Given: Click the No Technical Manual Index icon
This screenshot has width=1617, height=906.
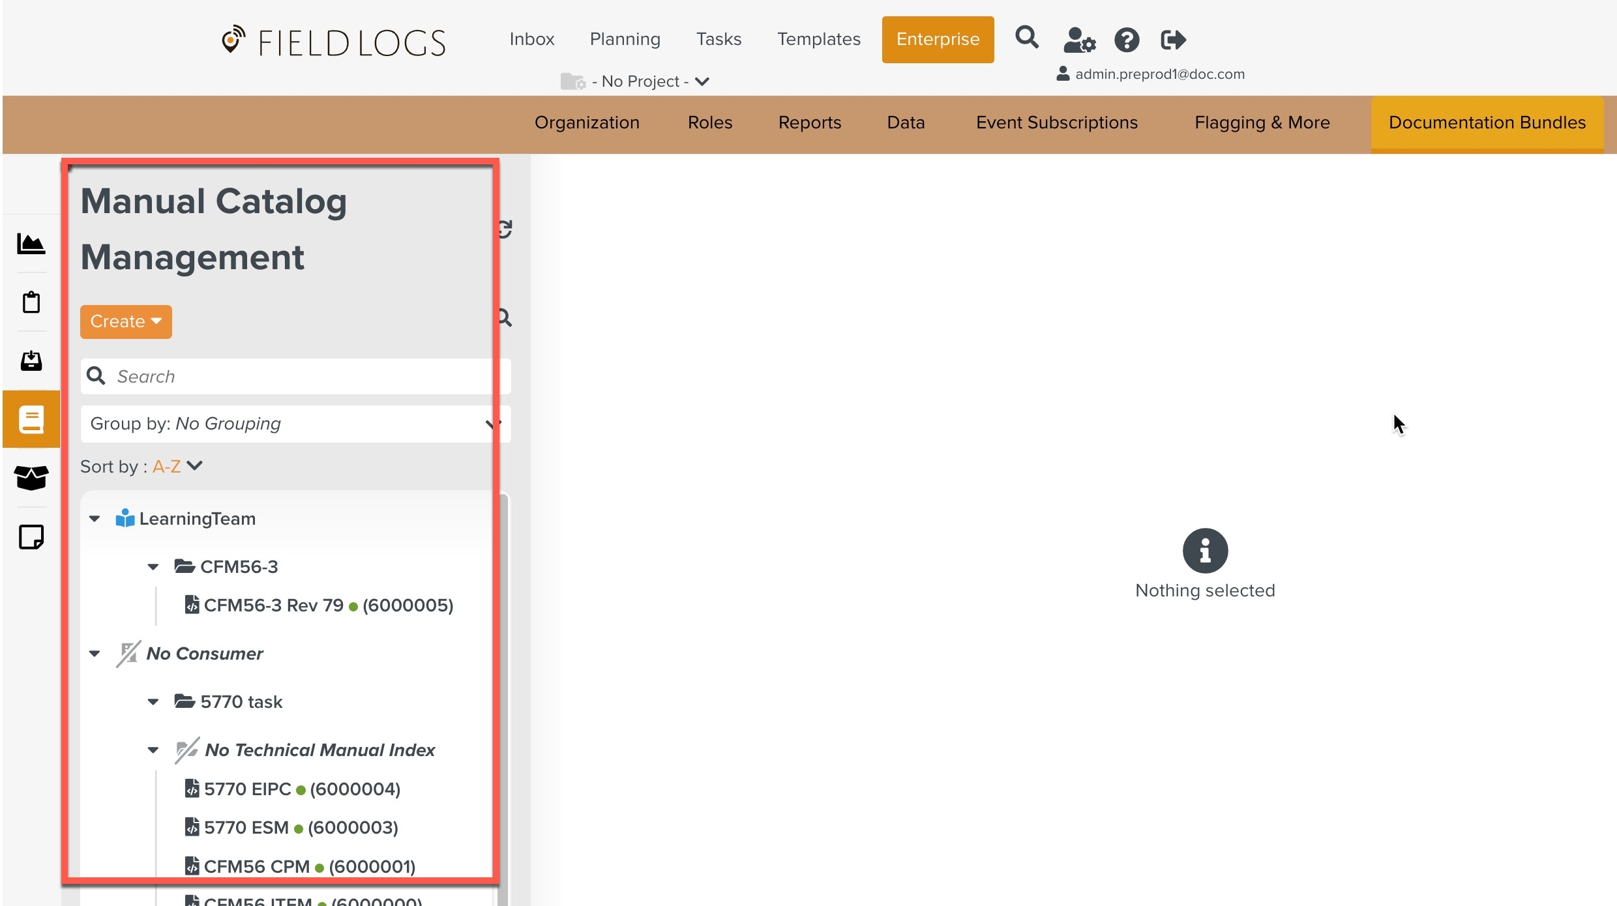Looking at the screenshot, I should point(186,750).
